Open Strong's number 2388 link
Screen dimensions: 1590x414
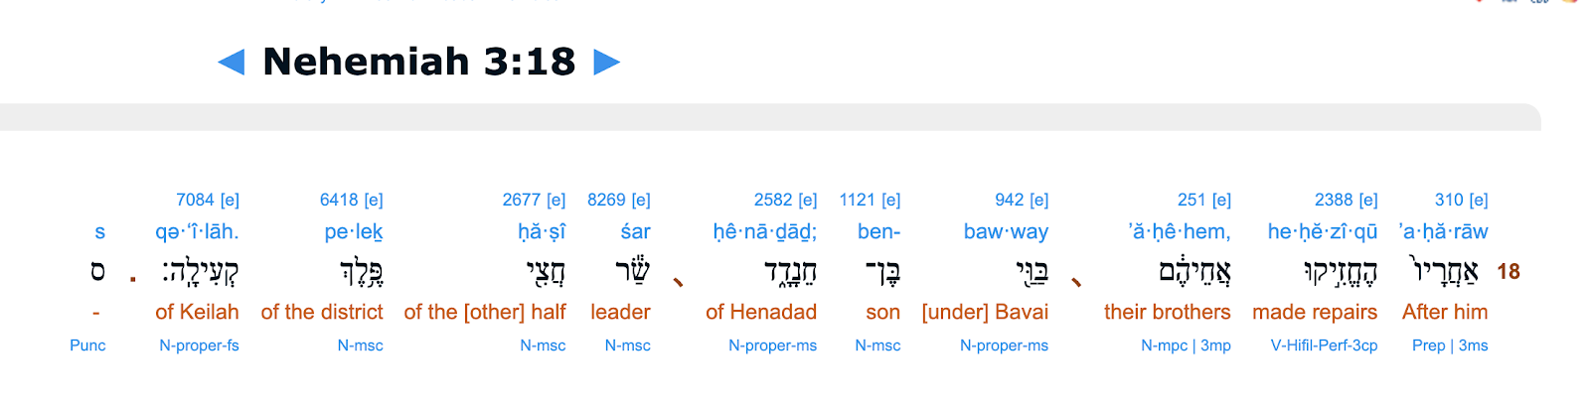pyautogui.click(x=1333, y=200)
